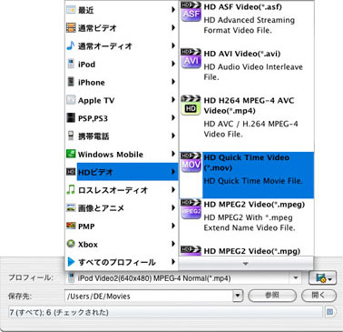Click the 参照 browse button
343x332 pixels.
272,296
